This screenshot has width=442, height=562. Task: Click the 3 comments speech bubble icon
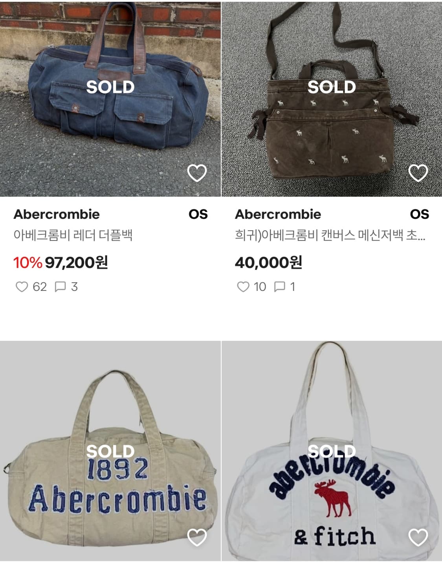click(60, 287)
